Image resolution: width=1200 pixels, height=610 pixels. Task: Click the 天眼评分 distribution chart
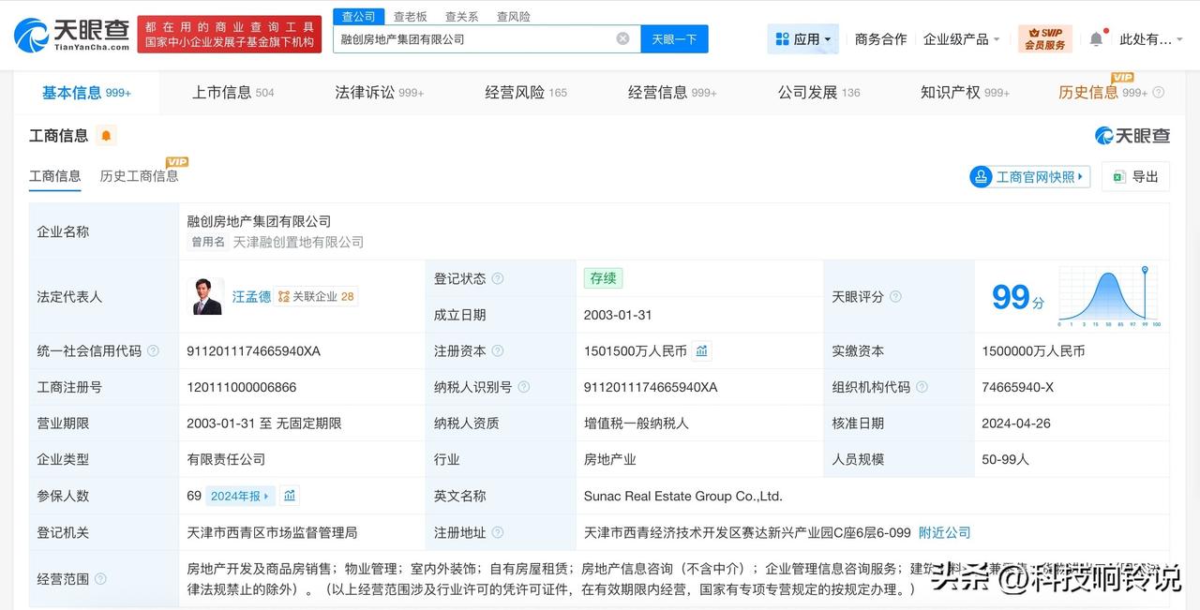pos(1109,296)
